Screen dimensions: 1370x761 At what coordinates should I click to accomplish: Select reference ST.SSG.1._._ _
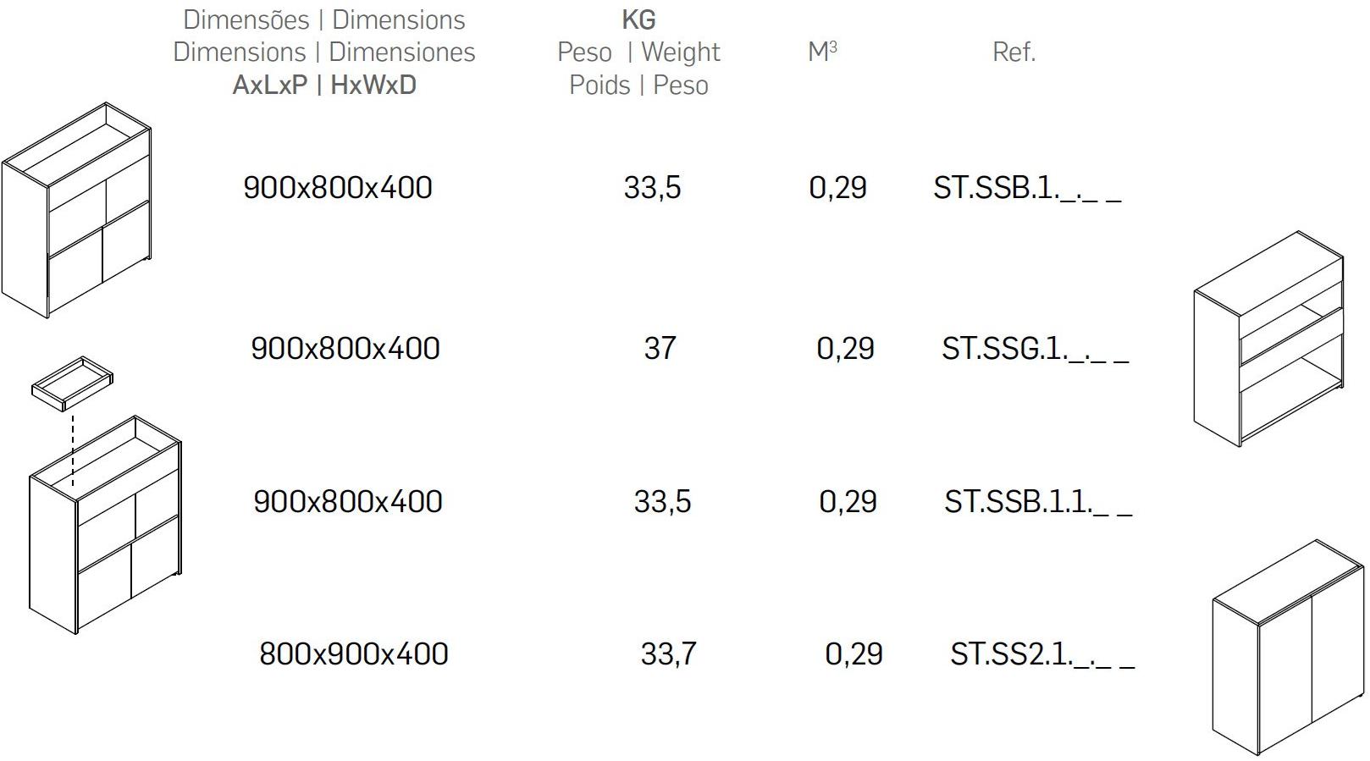click(1035, 349)
